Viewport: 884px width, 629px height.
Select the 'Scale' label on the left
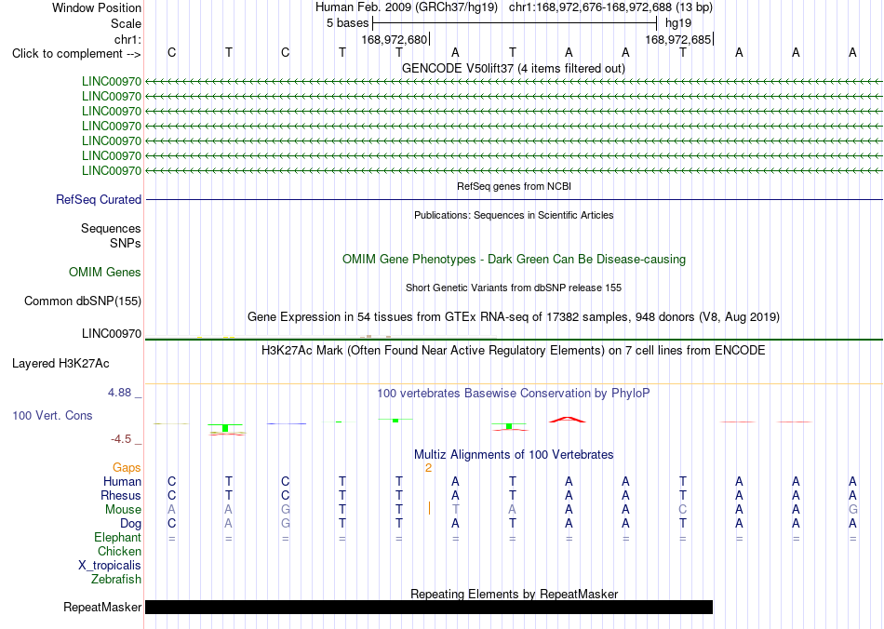126,23
